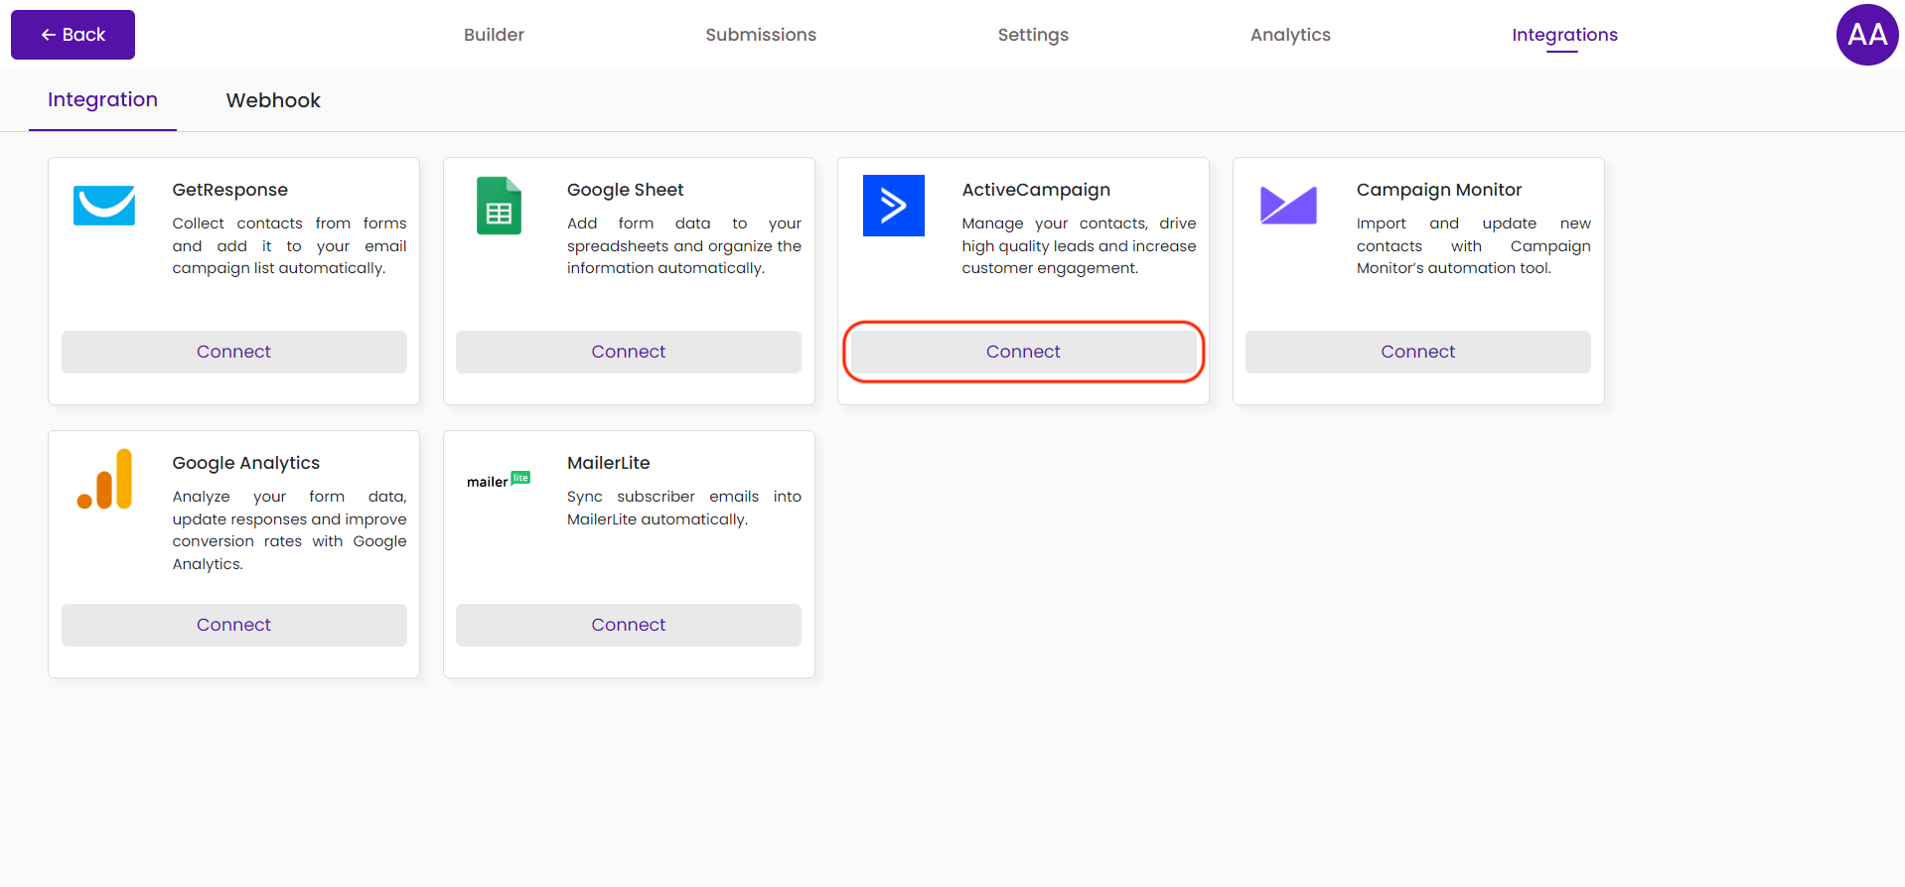Click the MailerLite card title
The image size is (1905, 887).
click(608, 463)
